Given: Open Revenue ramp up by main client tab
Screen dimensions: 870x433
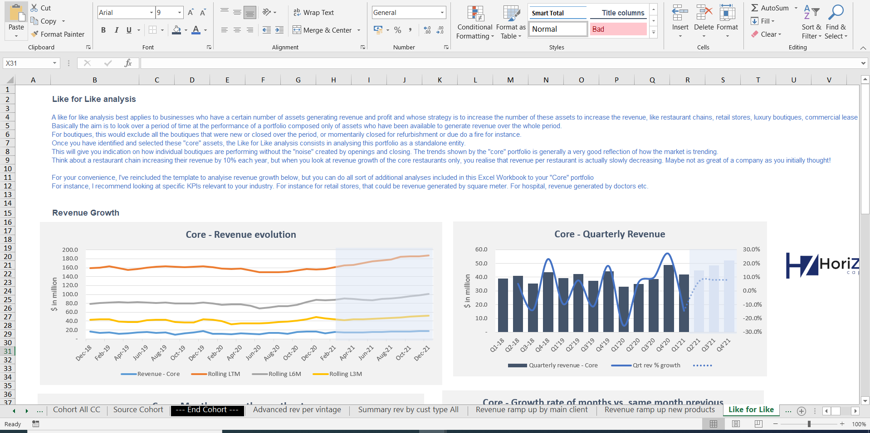Looking at the screenshot, I should coord(532,409).
